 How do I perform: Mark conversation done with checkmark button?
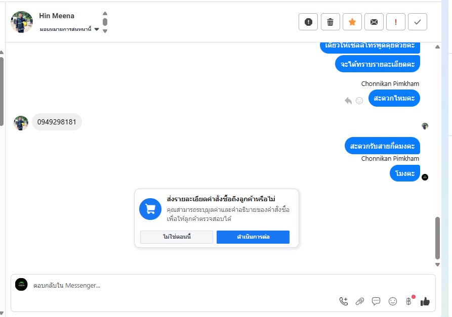pos(418,22)
